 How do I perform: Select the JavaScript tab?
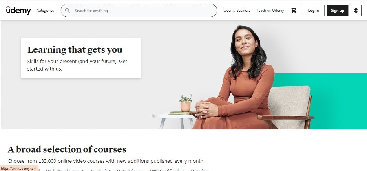100,170
